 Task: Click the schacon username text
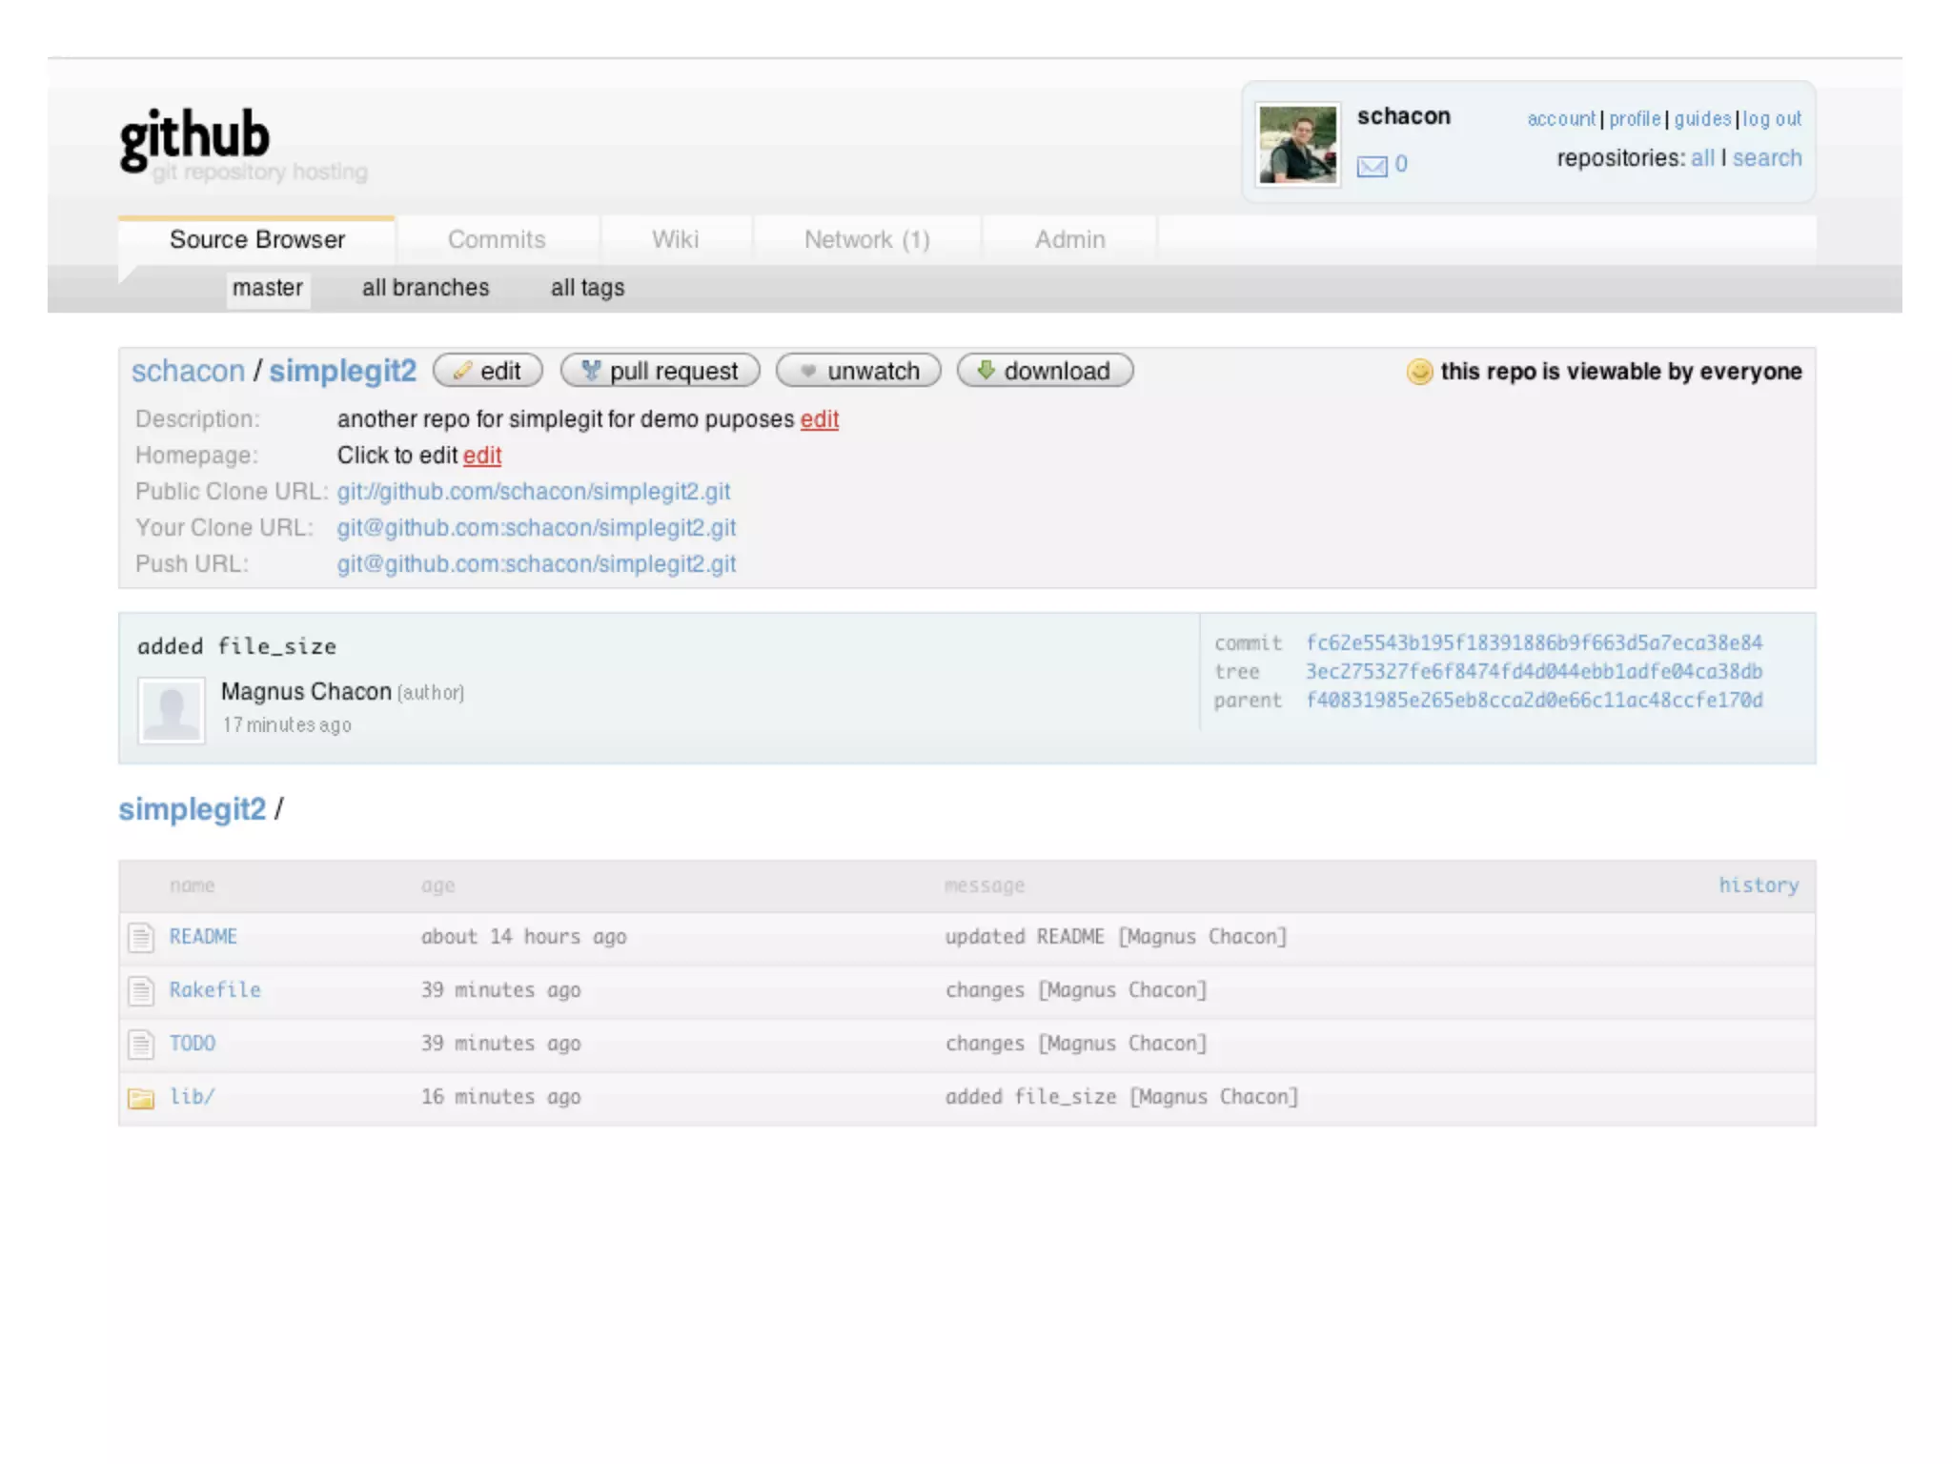(1403, 116)
